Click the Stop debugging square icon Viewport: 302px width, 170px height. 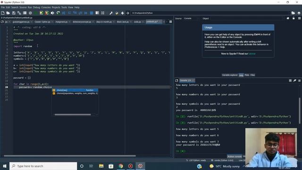click(x=92, y=13)
